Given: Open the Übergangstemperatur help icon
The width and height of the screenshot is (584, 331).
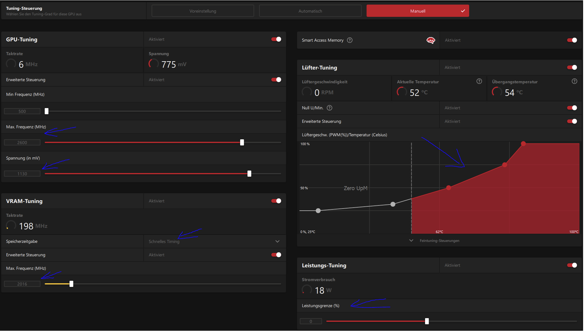Looking at the screenshot, I should click(x=575, y=81).
